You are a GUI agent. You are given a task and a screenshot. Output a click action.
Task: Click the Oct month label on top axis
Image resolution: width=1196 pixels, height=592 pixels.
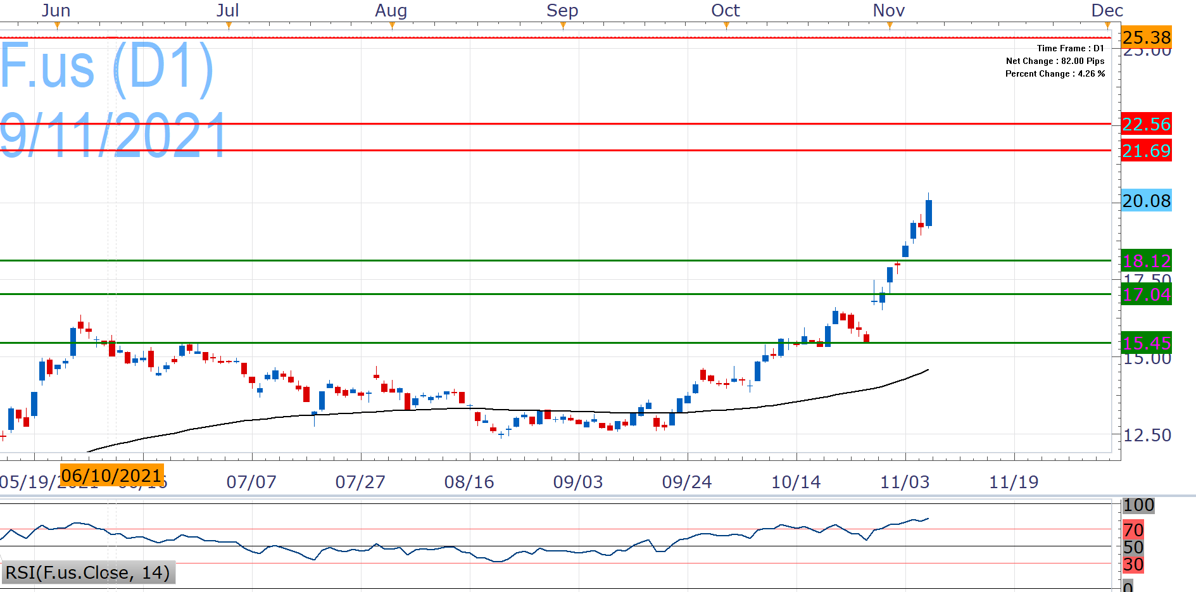coord(725,11)
